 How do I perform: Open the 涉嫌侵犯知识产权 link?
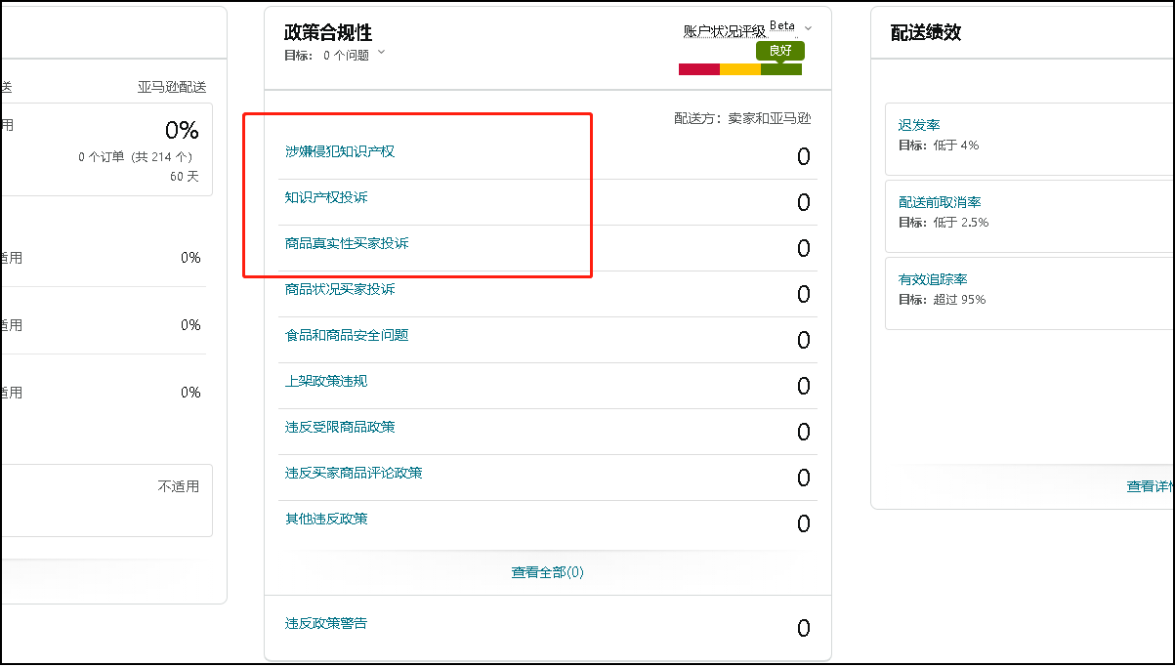coord(339,151)
